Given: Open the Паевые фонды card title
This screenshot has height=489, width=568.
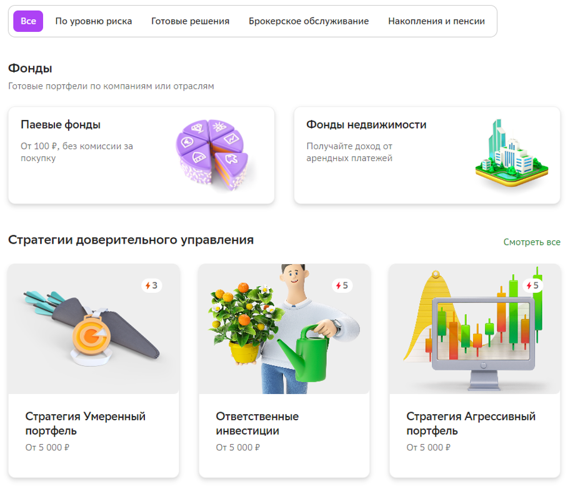Looking at the screenshot, I should [61, 124].
